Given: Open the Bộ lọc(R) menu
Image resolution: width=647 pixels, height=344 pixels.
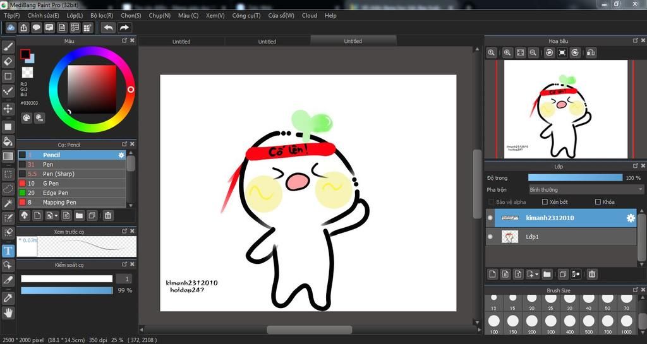Looking at the screenshot, I should [x=102, y=15].
